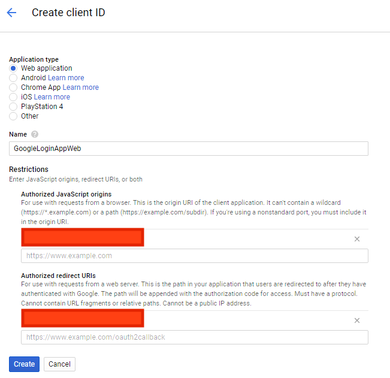Click the redacted JavaScript origin entry
390x378 pixels.
83,237
